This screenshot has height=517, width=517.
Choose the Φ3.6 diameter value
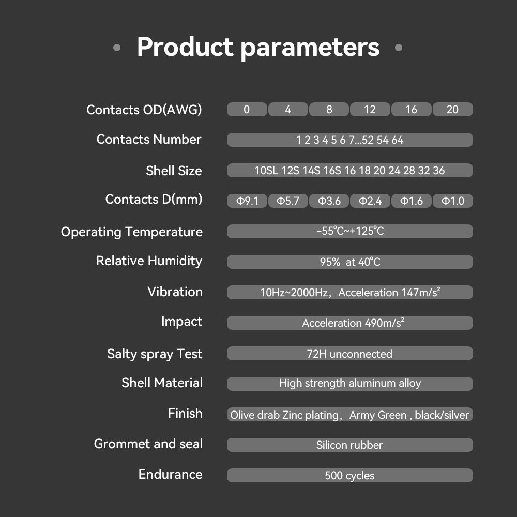tap(329, 201)
